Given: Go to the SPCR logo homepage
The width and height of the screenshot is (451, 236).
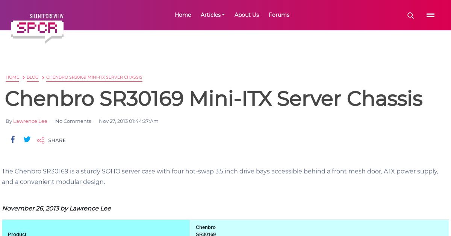Looking at the screenshot, I should (38, 28).
